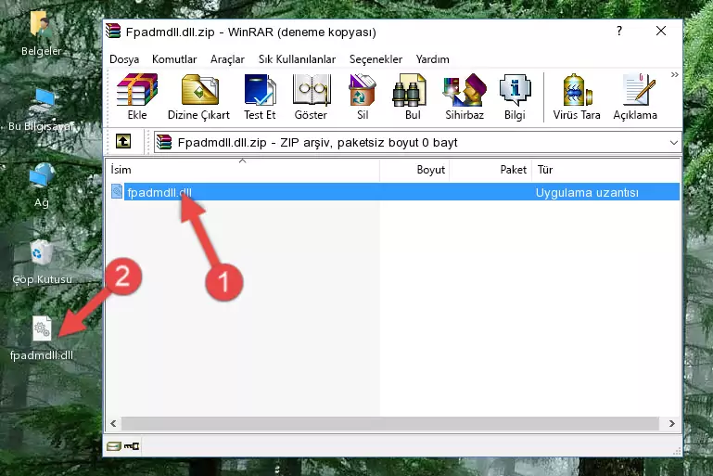
Task: Click the Dizine Çıkart extract icon
Action: pos(199,90)
